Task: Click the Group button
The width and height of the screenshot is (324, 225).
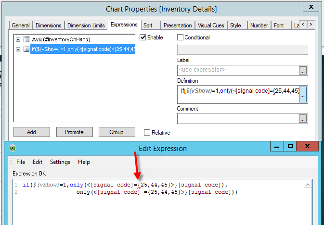Action: point(117,132)
